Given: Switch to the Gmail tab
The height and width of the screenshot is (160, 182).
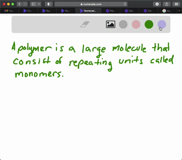Looking at the screenshot, I should [x=9, y=11].
